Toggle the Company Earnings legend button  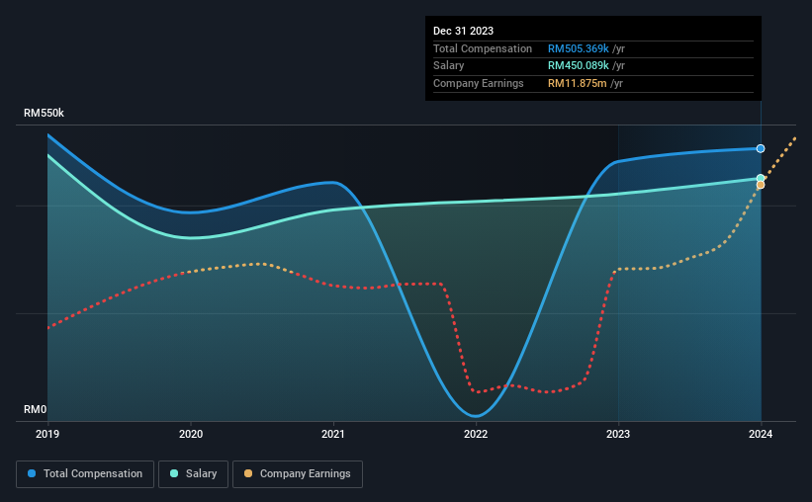point(298,474)
